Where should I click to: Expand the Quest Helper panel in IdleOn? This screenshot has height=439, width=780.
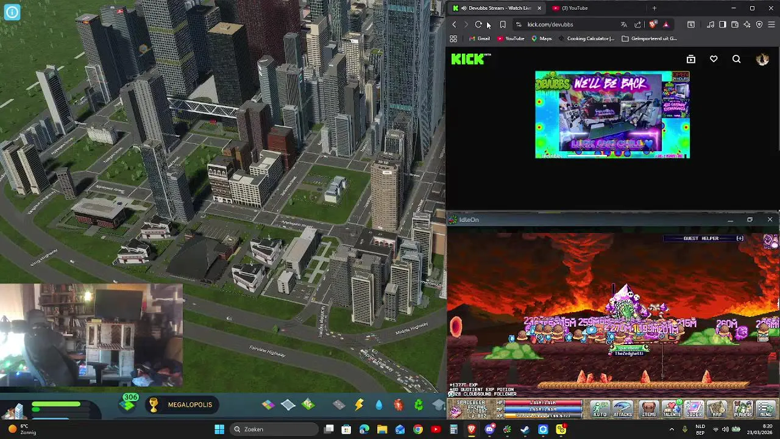tap(740, 238)
